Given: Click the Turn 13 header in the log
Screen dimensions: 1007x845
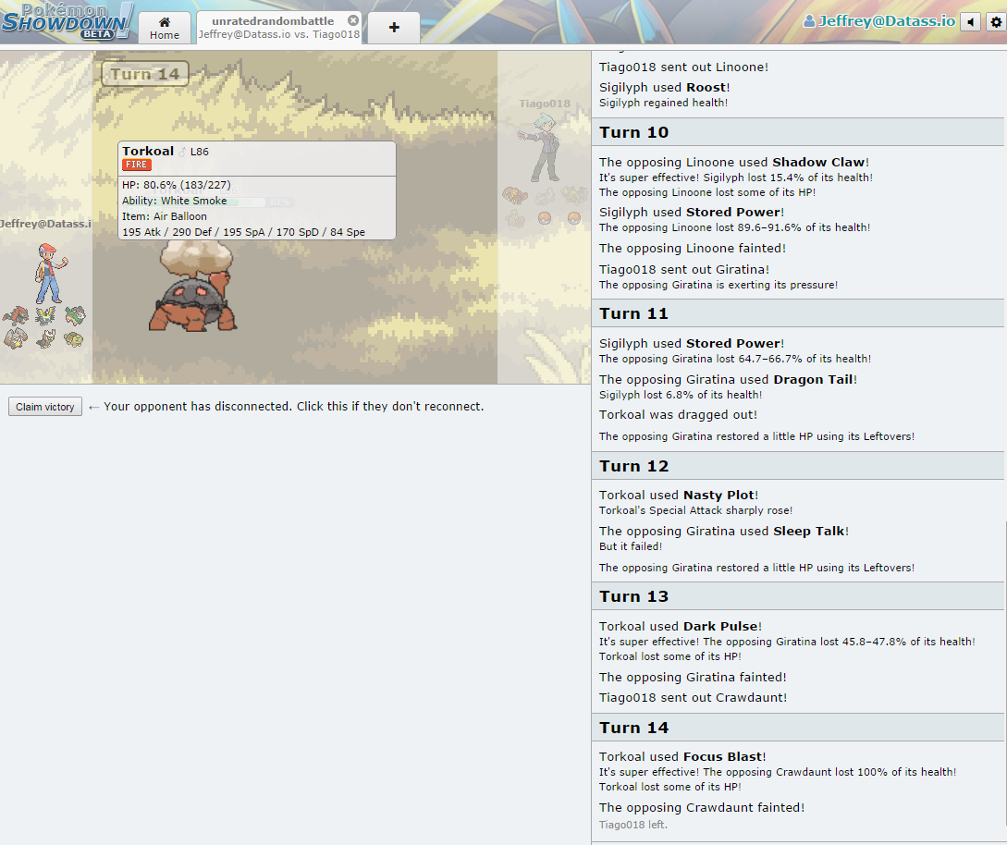Looking at the screenshot, I should (x=798, y=596).
